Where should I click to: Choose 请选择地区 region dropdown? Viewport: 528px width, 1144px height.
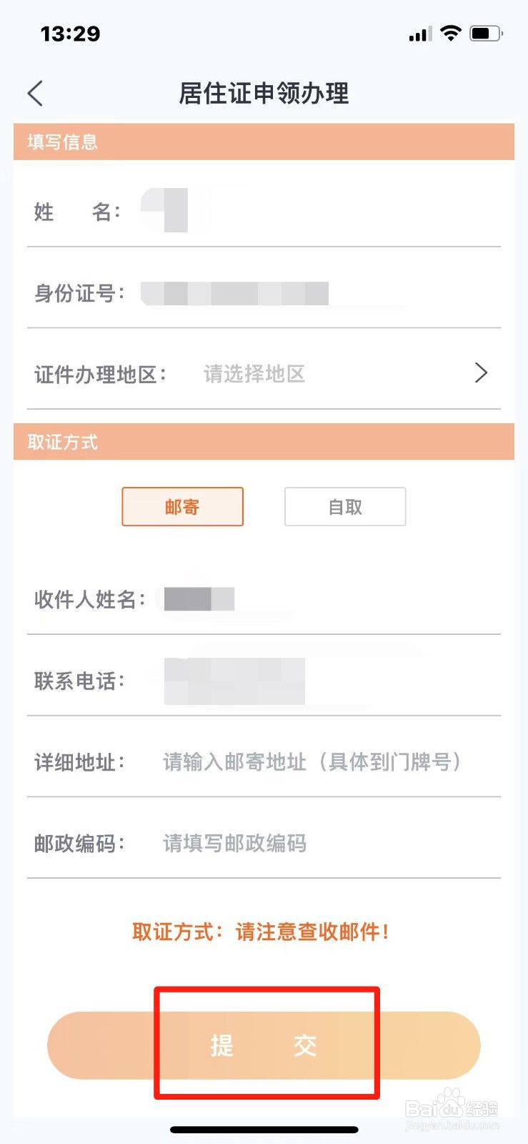pyautogui.click(x=254, y=373)
